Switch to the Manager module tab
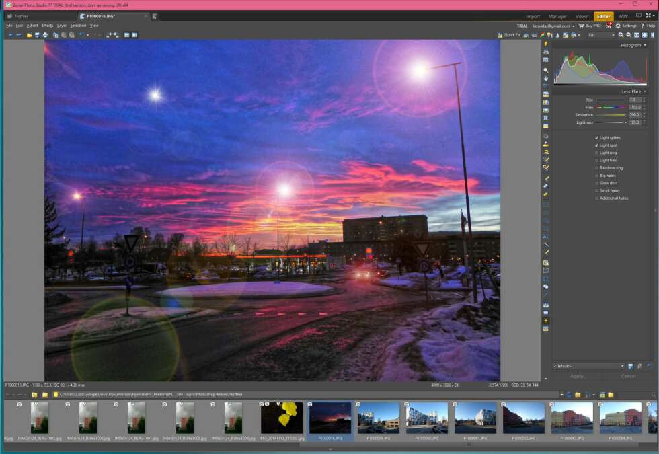 pyautogui.click(x=557, y=16)
